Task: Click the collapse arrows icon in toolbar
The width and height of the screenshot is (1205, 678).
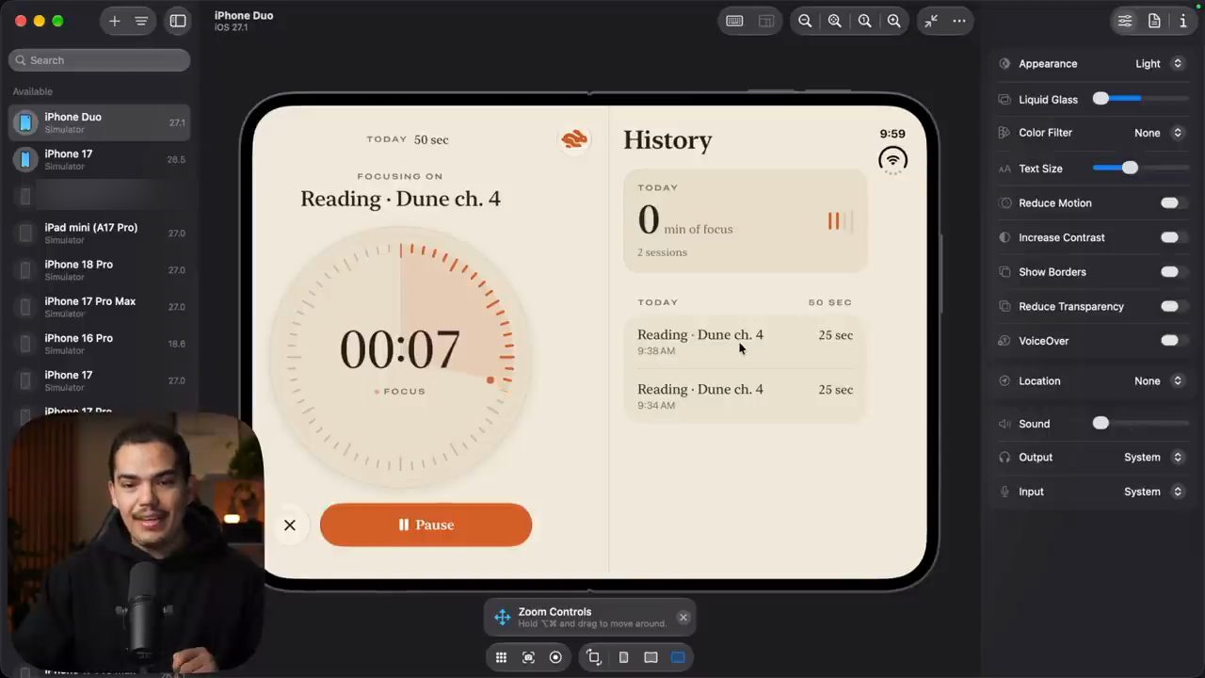Action: (931, 21)
